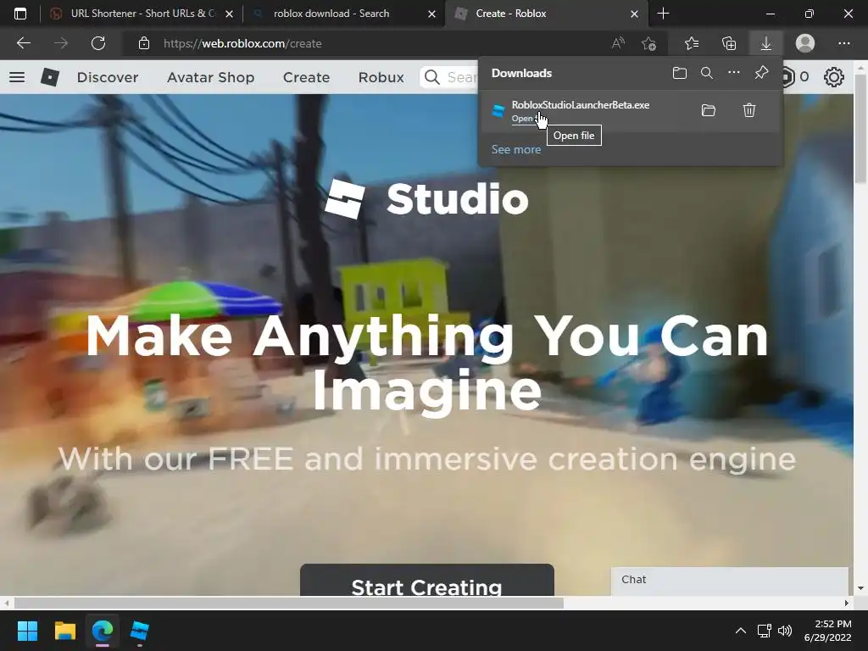Viewport: 868px width, 651px height.
Task: Open Create in Roblox nav
Action: point(306,77)
